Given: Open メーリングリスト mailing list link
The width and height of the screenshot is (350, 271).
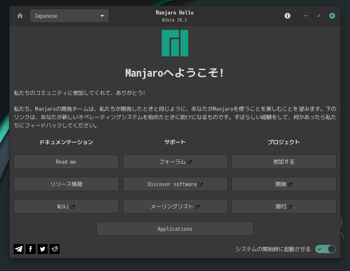Looking at the screenshot, I should pos(175,206).
